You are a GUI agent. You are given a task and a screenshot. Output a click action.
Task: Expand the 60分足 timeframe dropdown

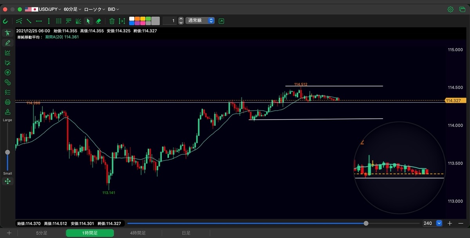click(72, 9)
